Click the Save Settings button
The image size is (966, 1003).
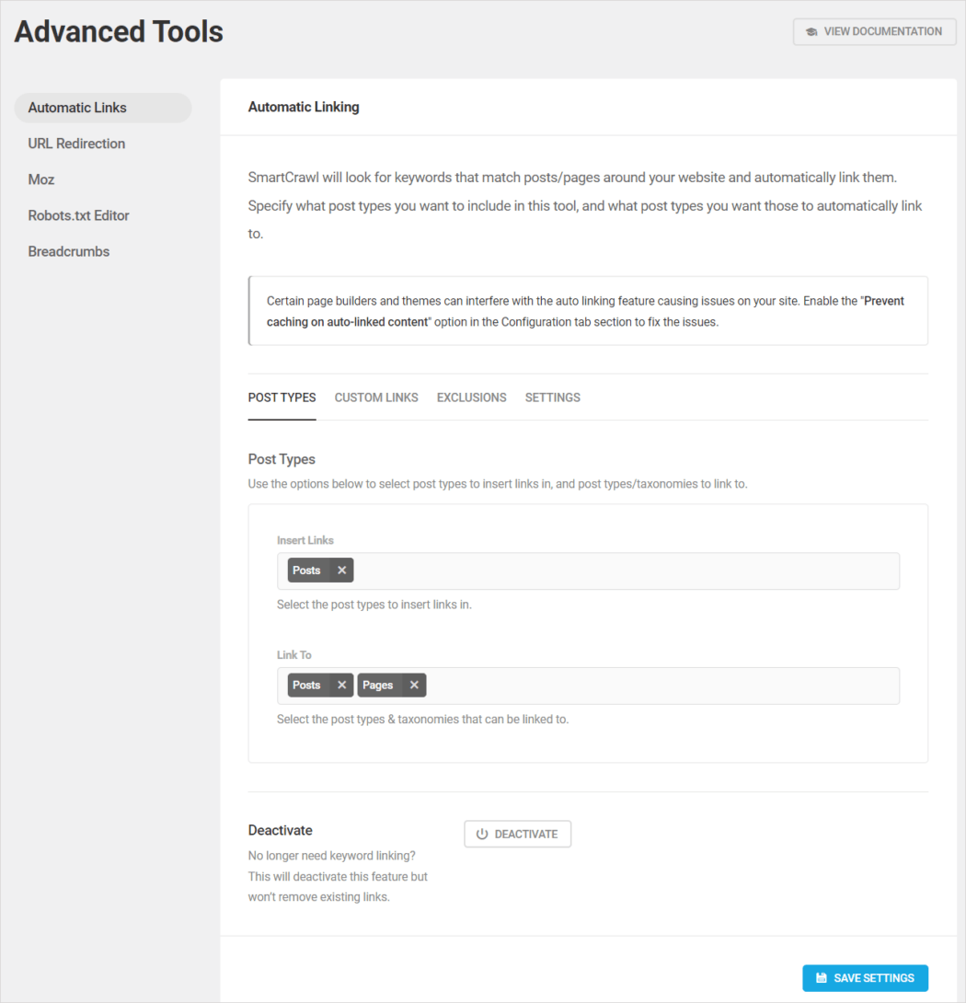(x=865, y=977)
